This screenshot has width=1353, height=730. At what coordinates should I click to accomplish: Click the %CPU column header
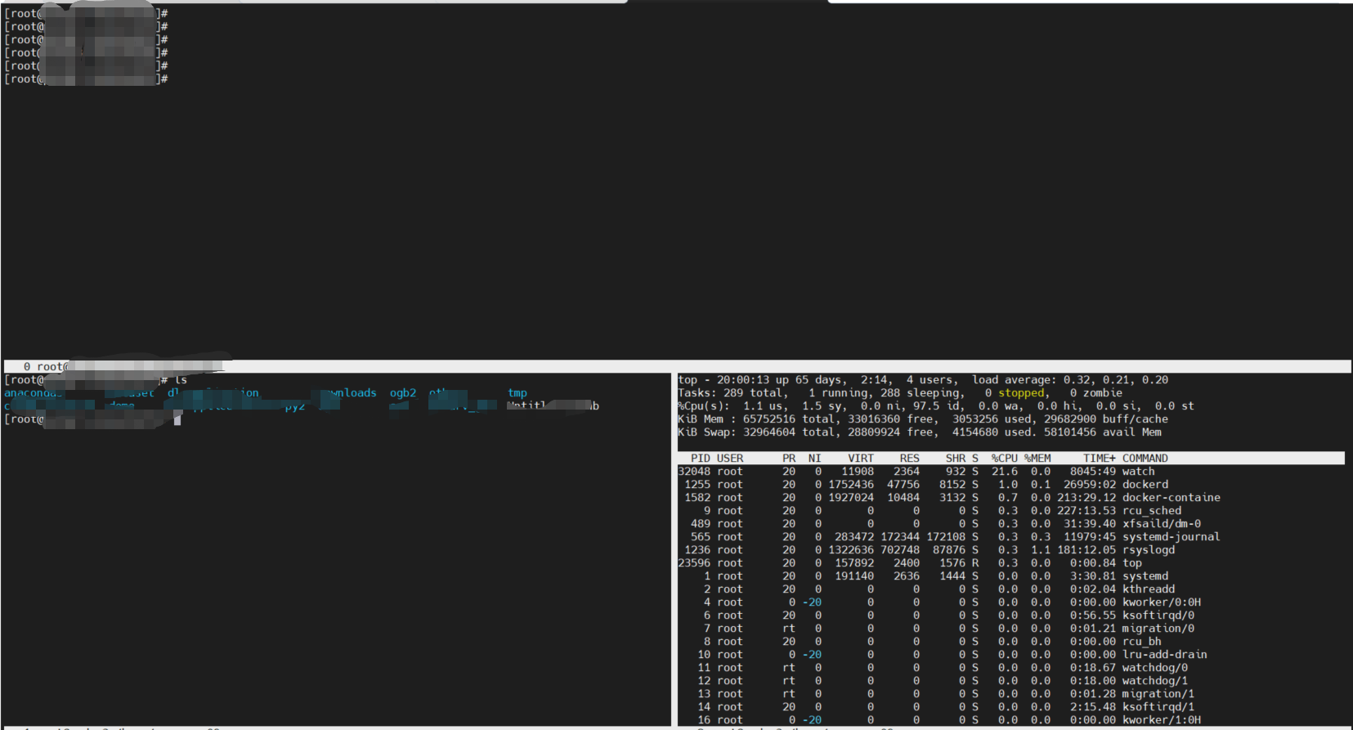pos(1005,459)
